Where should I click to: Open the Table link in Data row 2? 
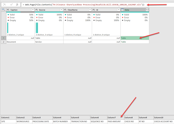point(123,42)
